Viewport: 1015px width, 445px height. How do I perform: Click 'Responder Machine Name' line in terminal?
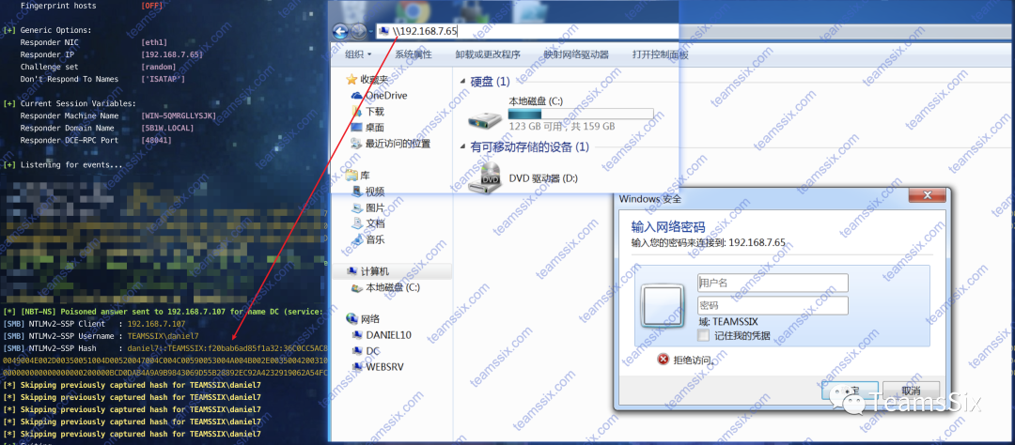(x=117, y=115)
